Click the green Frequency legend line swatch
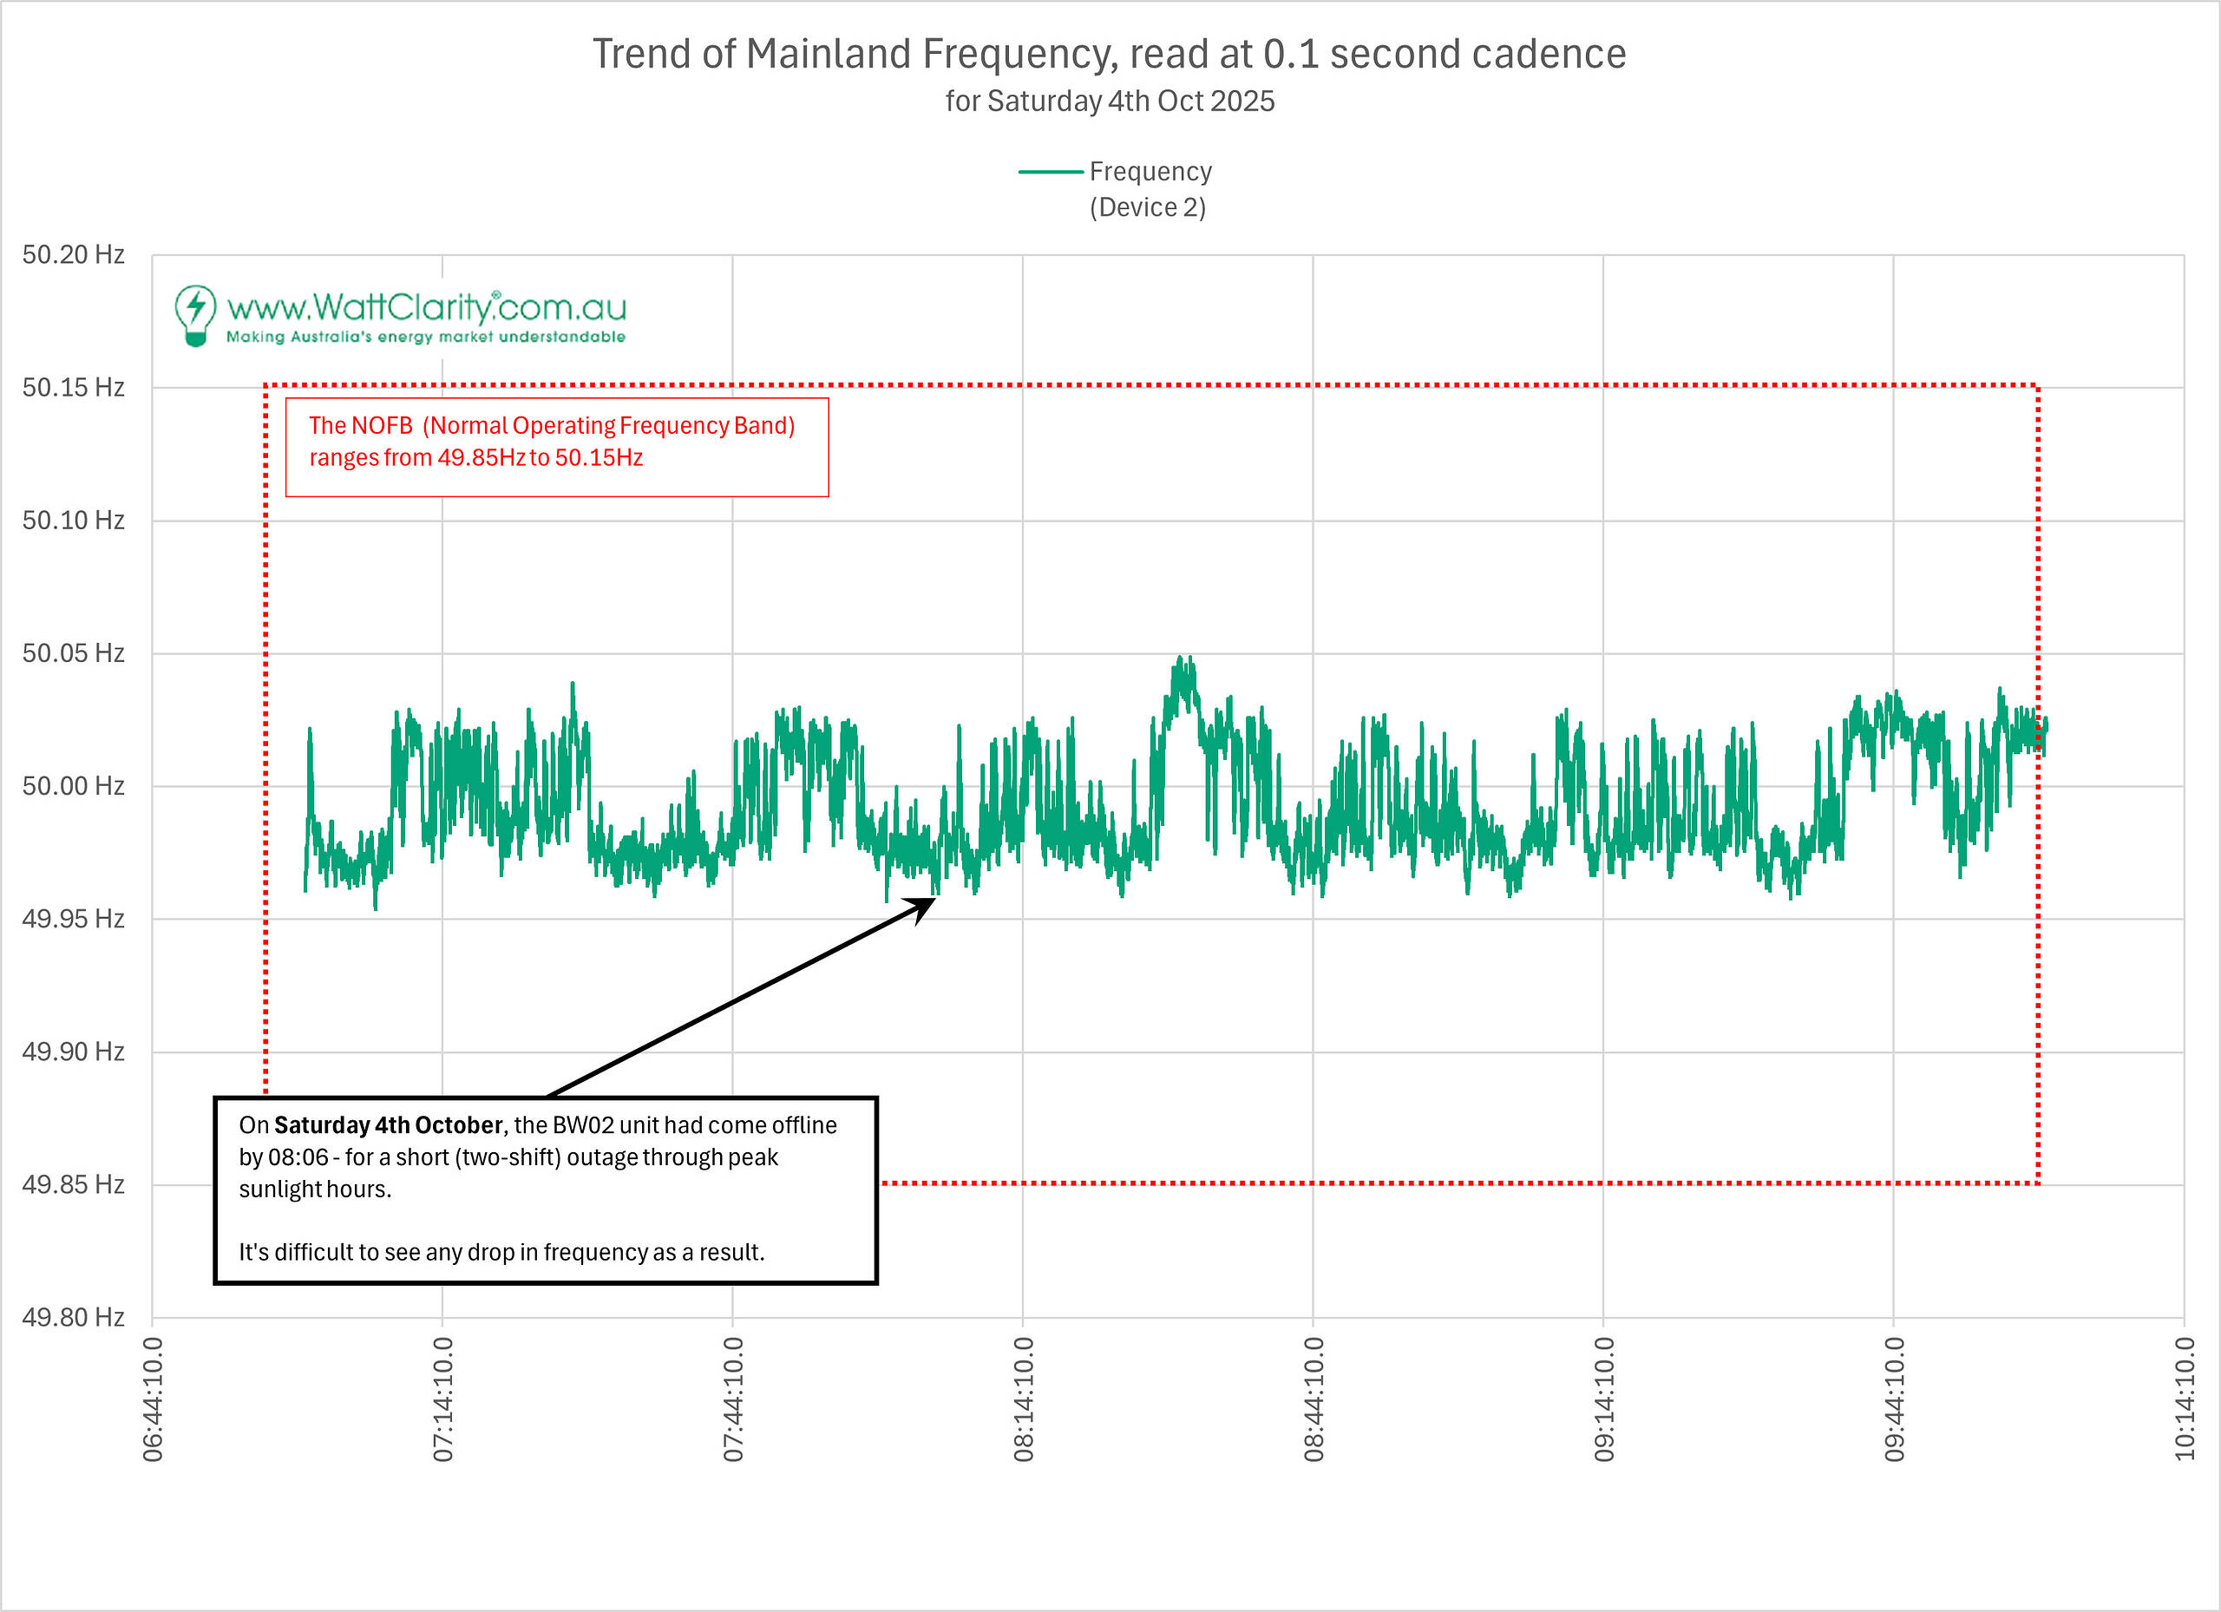This screenshot has height=1612, width=2221. [x=1049, y=173]
